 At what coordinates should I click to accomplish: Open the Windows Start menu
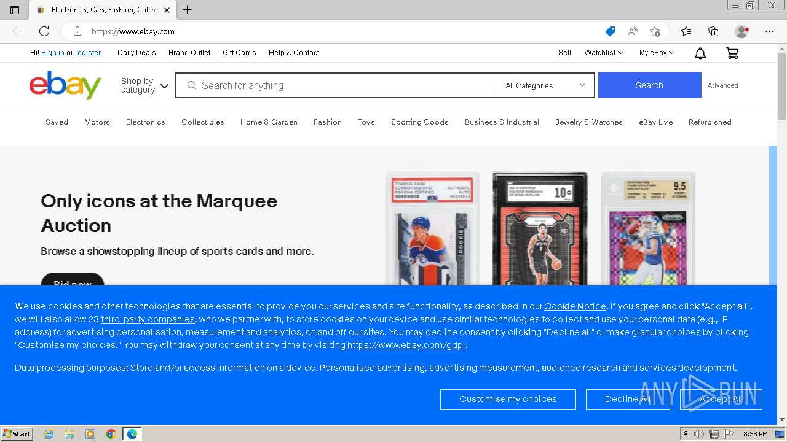17,434
